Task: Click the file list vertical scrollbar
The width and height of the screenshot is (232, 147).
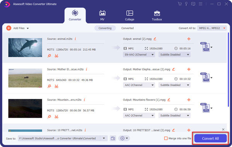Action: (228, 70)
